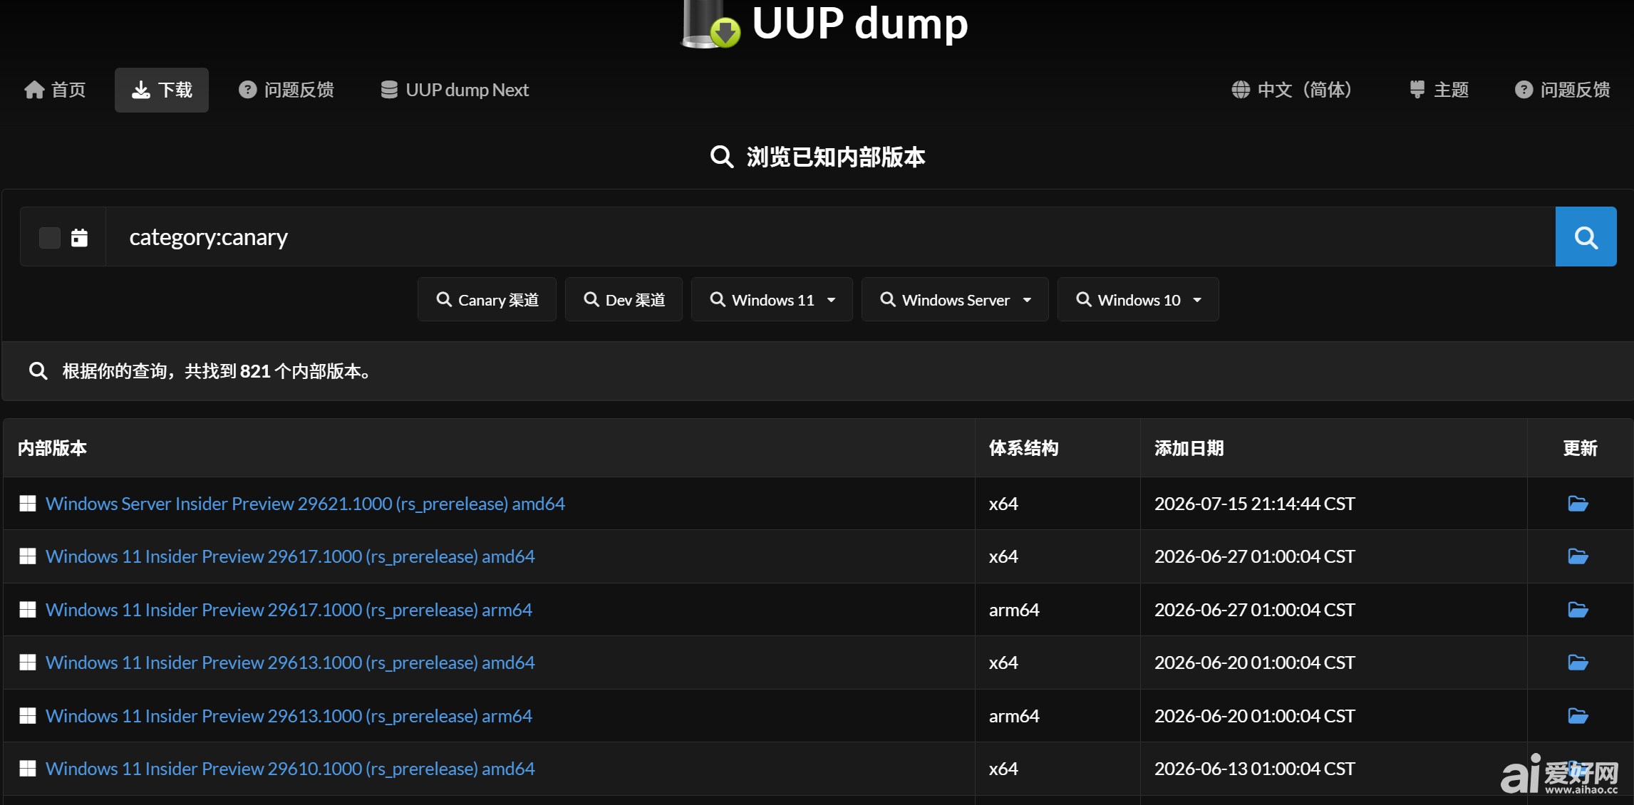Select date 2026-07-15 21:14:44 CST
The width and height of the screenshot is (1634, 805).
pyautogui.click(x=1254, y=504)
